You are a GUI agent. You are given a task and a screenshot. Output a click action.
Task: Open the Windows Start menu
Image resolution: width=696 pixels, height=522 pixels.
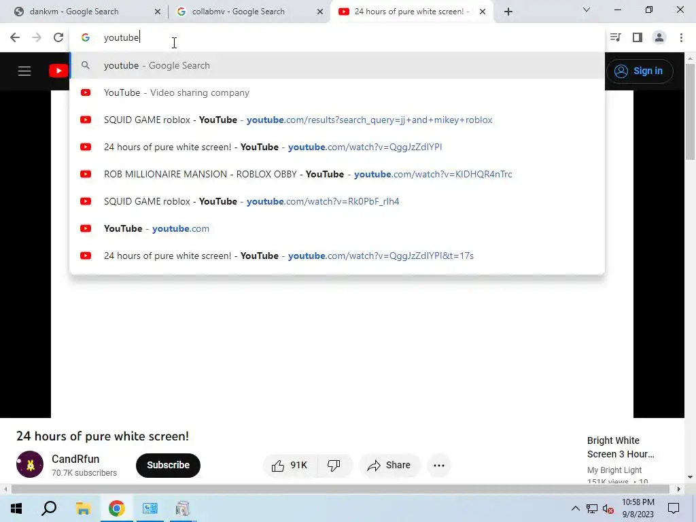(x=16, y=508)
